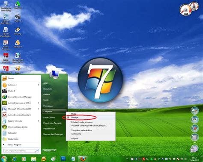This screenshot has width=203, height=162.
Task: Select the Studio 9 clapperboard desktop shortcut
Action: click(18, 18)
